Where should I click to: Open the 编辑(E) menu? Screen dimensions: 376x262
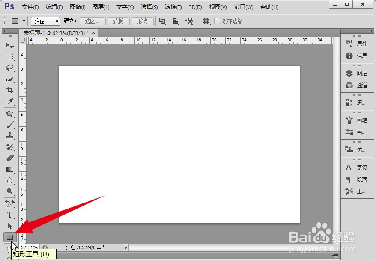click(54, 7)
